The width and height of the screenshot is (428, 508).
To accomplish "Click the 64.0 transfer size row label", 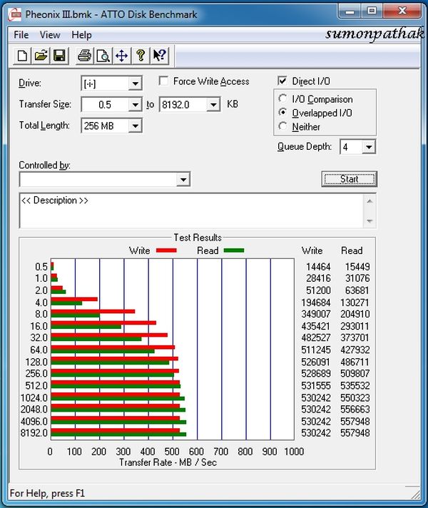I will (39, 350).
